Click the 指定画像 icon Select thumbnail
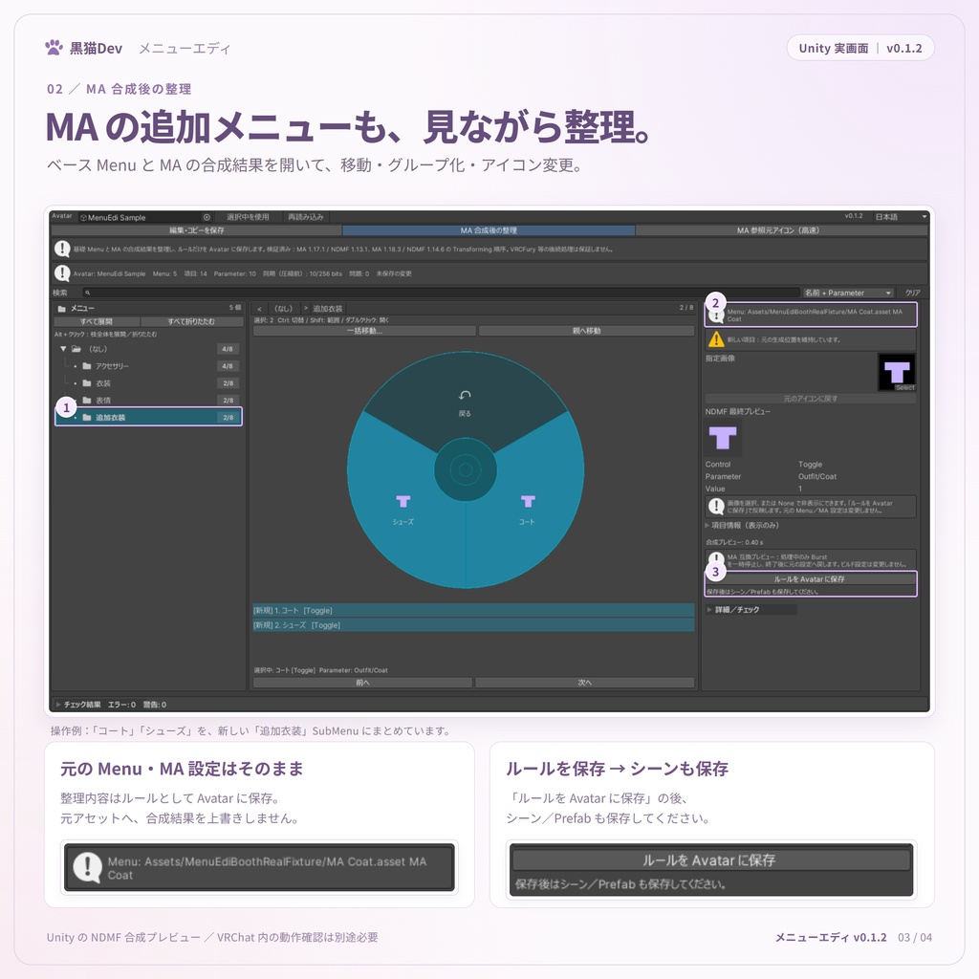 [897, 373]
